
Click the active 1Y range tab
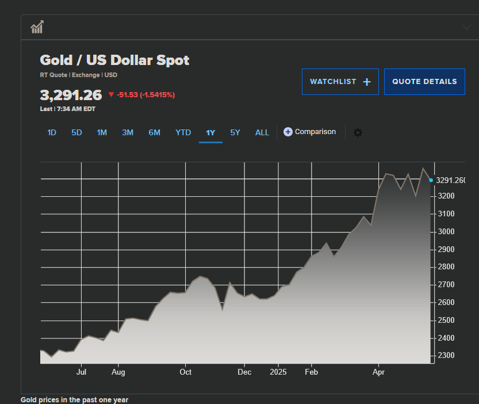pos(210,132)
